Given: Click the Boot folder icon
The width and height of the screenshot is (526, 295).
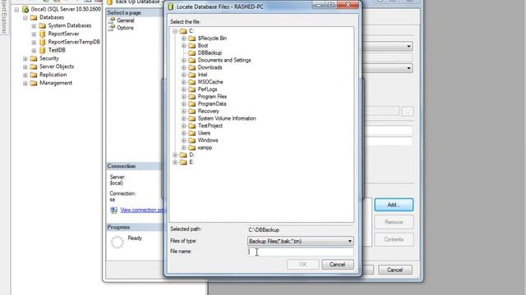Looking at the screenshot, I should point(191,46).
